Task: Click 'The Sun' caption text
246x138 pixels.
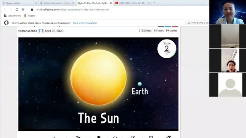Action: tap(98, 118)
